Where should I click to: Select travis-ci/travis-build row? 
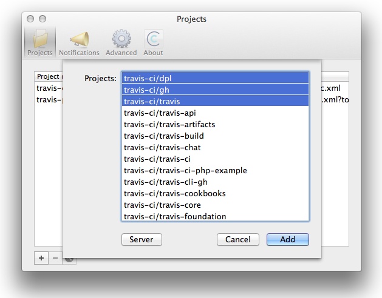coord(216,136)
